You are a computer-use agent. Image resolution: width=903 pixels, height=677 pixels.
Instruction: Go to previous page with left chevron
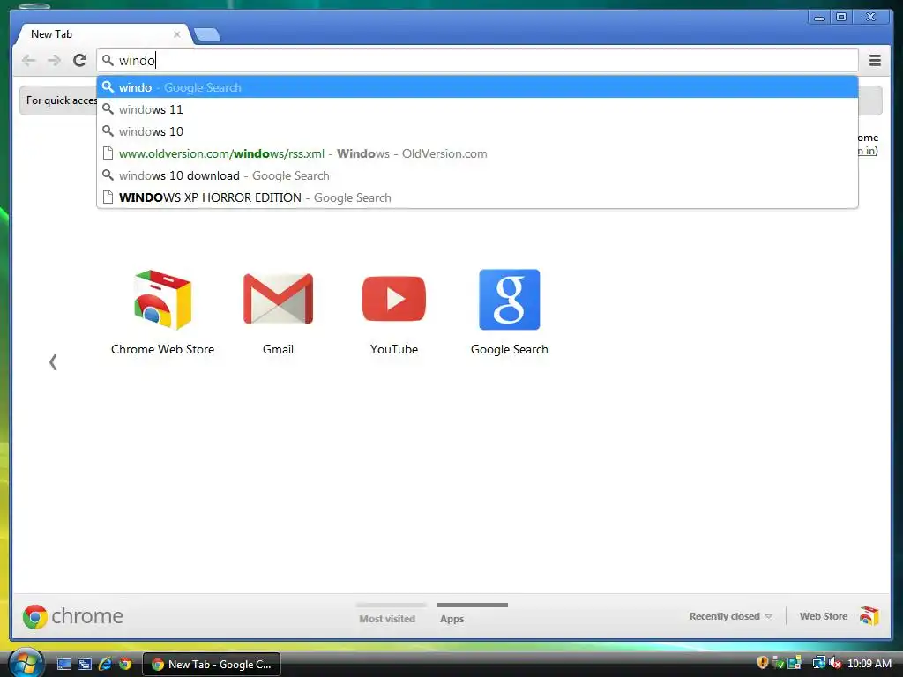(53, 362)
